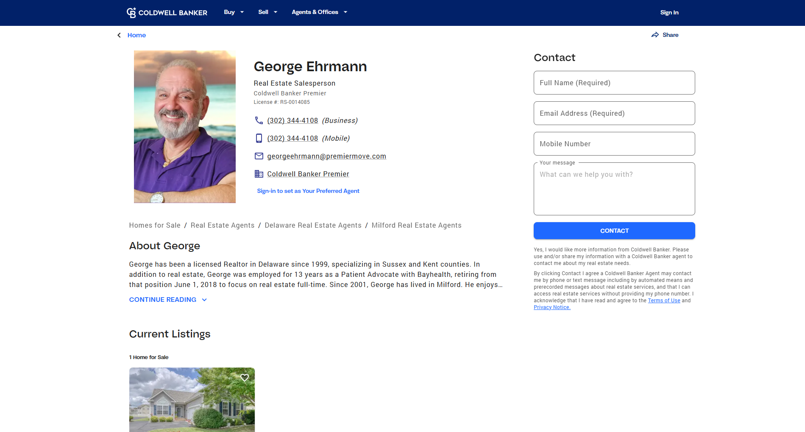Click the About George heading
The height and width of the screenshot is (432, 805).
tap(164, 246)
